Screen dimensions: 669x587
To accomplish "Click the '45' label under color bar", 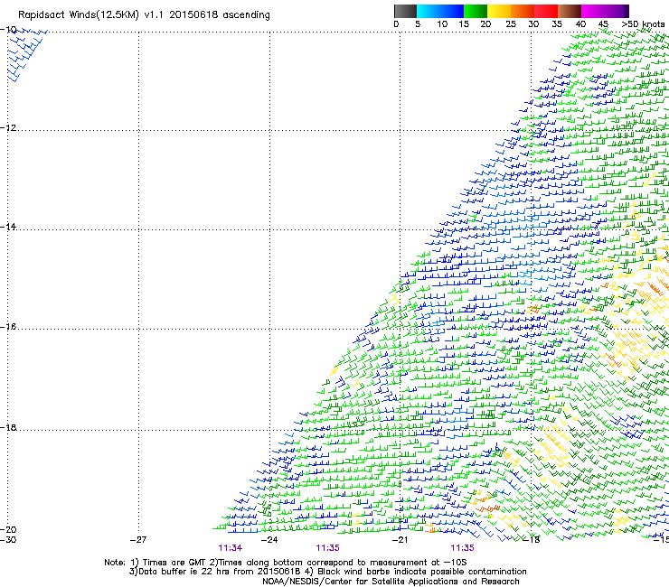I will tap(603, 24).
